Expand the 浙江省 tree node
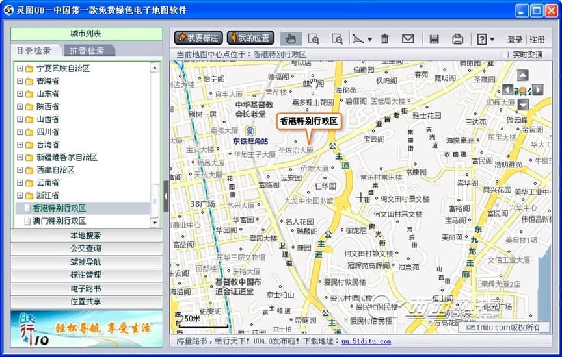The image size is (562, 357). click(20, 195)
